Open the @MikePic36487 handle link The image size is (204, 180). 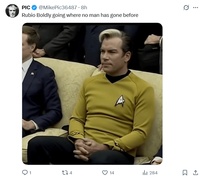click(58, 8)
